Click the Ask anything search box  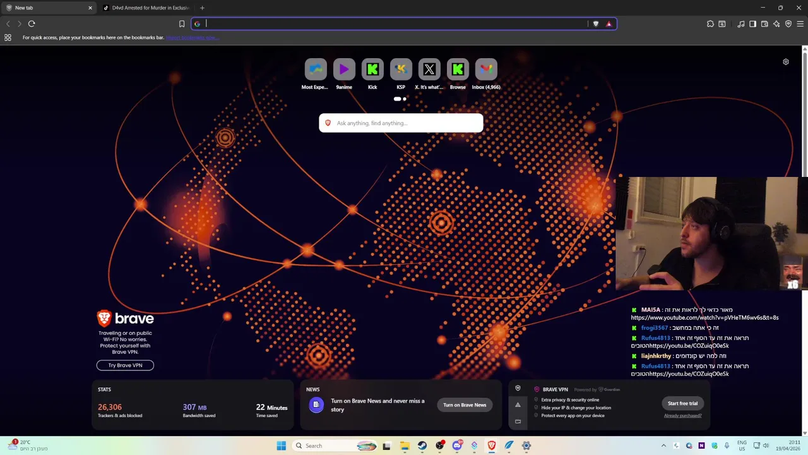point(401,123)
